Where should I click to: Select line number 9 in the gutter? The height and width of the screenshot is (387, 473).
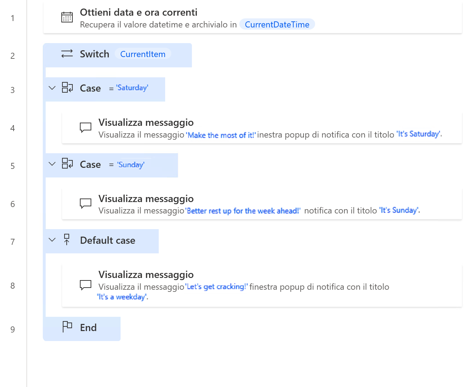[x=12, y=330]
